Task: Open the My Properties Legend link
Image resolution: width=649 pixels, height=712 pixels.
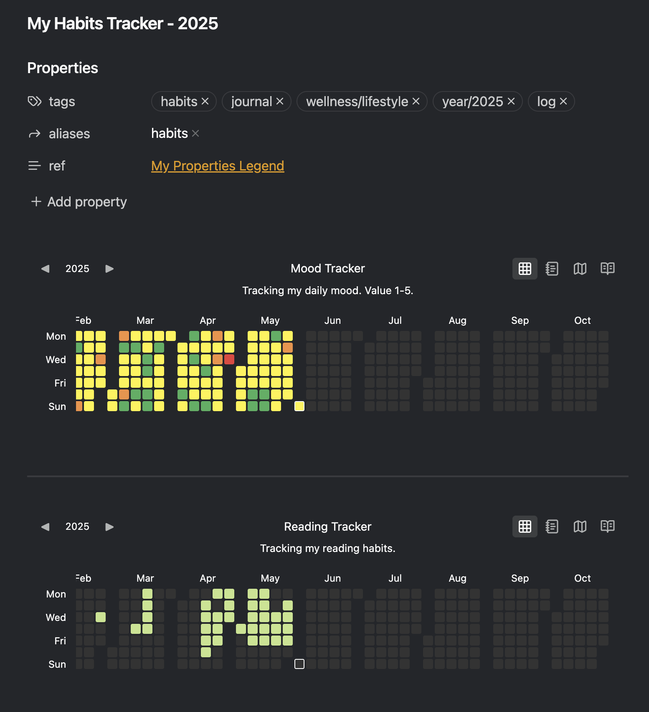Action: (218, 166)
